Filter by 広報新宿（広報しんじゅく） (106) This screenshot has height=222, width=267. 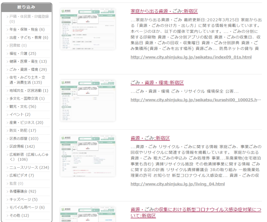(x=29, y=157)
